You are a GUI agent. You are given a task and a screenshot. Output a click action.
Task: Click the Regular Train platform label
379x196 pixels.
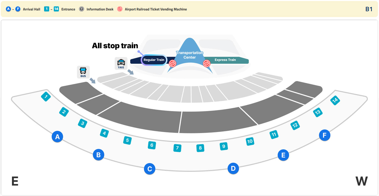154,60
